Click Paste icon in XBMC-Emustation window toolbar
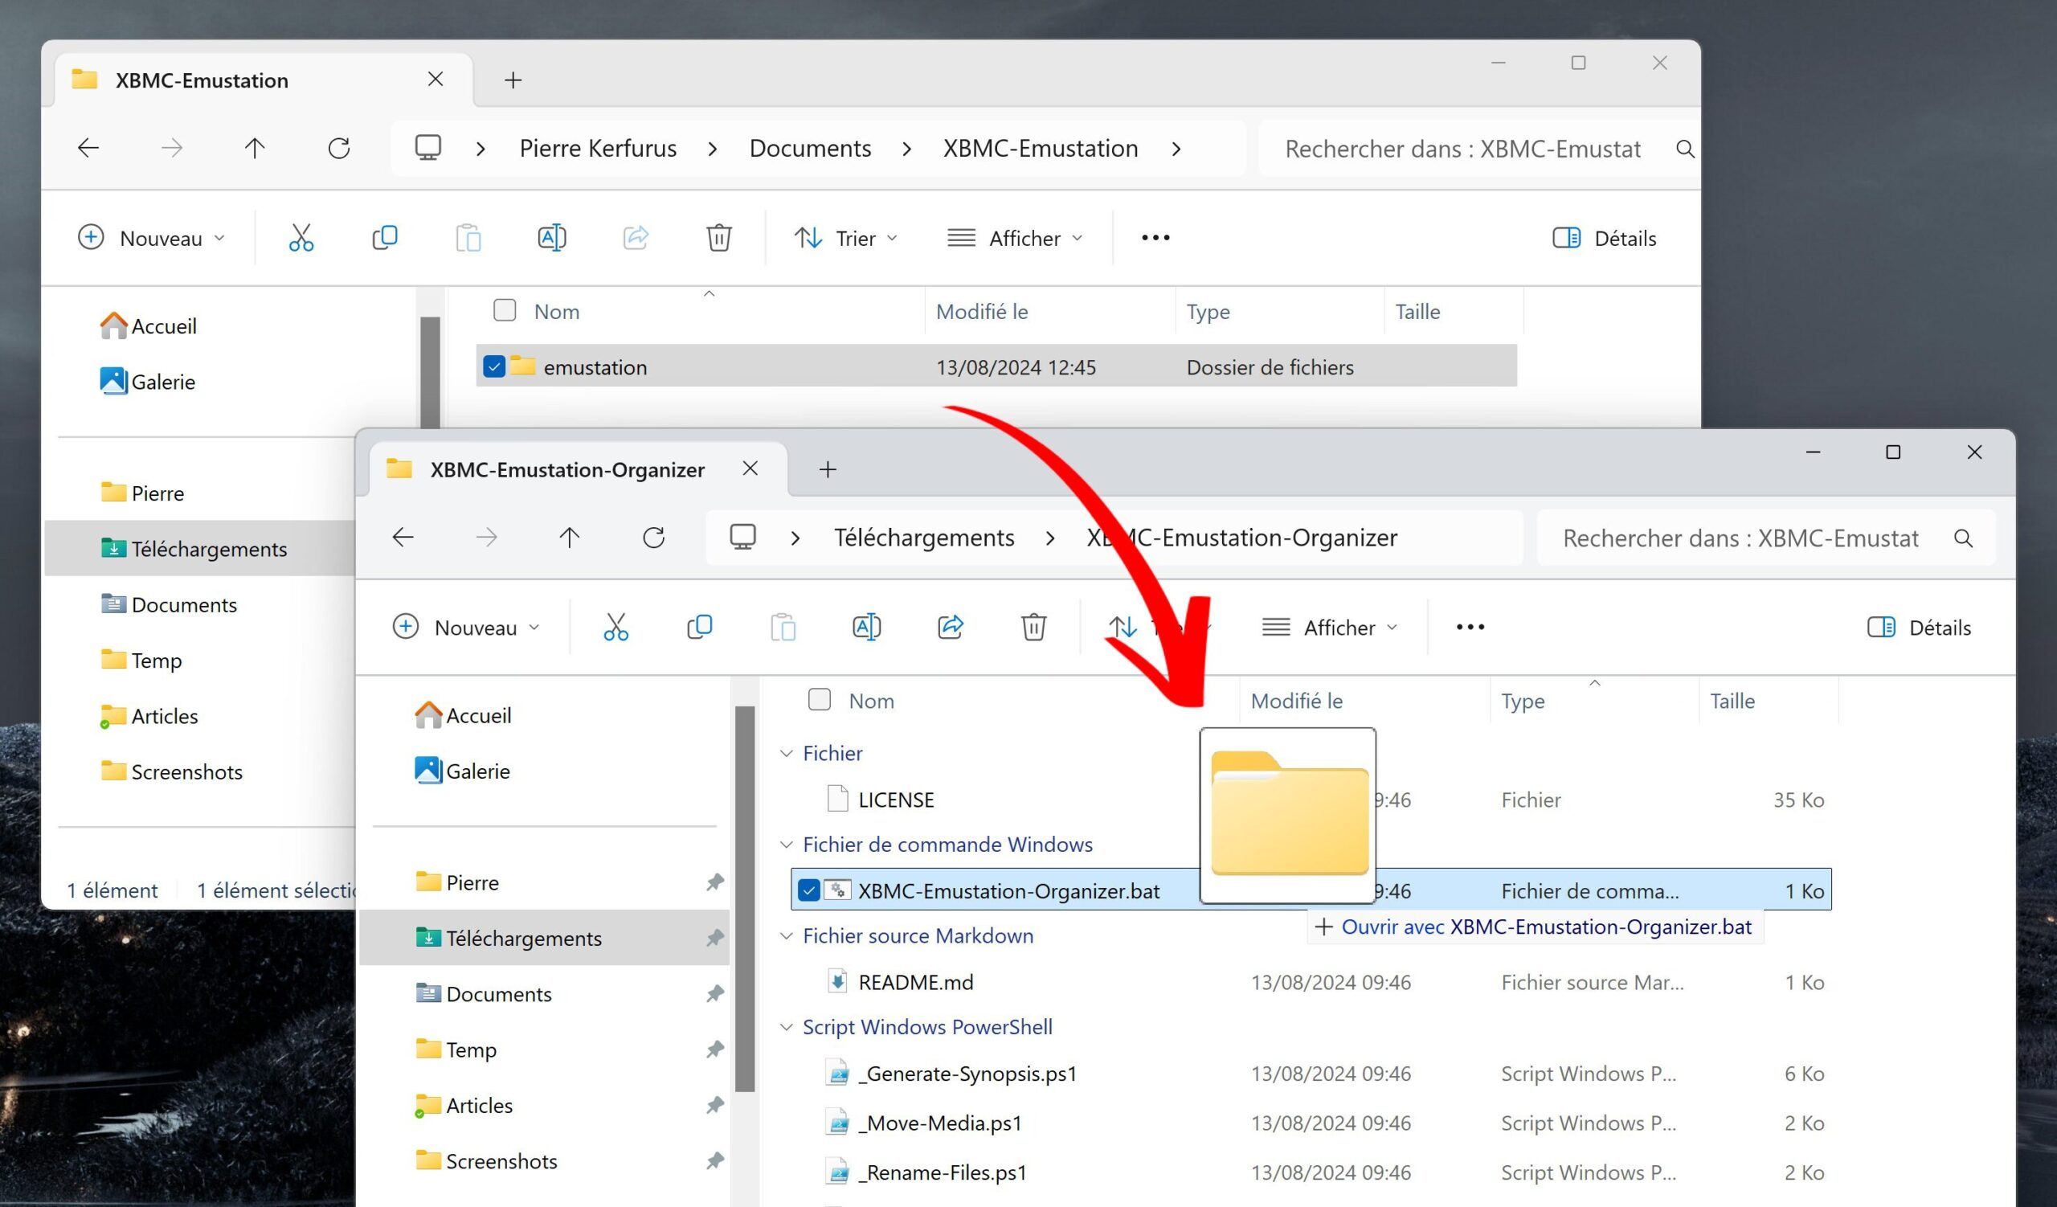Screen dimensions: 2057x1207 coord(468,238)
